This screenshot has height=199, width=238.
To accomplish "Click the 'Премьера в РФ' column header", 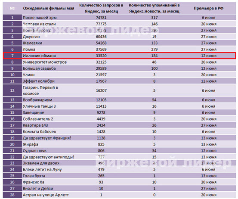I will tap(209, 8).
